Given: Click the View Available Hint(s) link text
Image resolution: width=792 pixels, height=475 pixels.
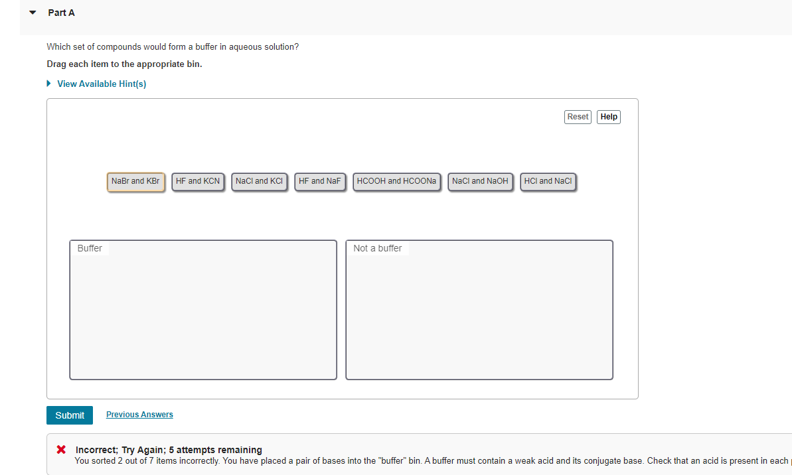Looking at the screenshot, I should pos(102,84).
